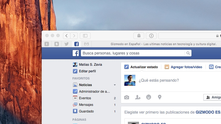Viewport: 221px width, 124px height.
Task: Open Administrador de anuncios link
Action: [x=94, y=92]
